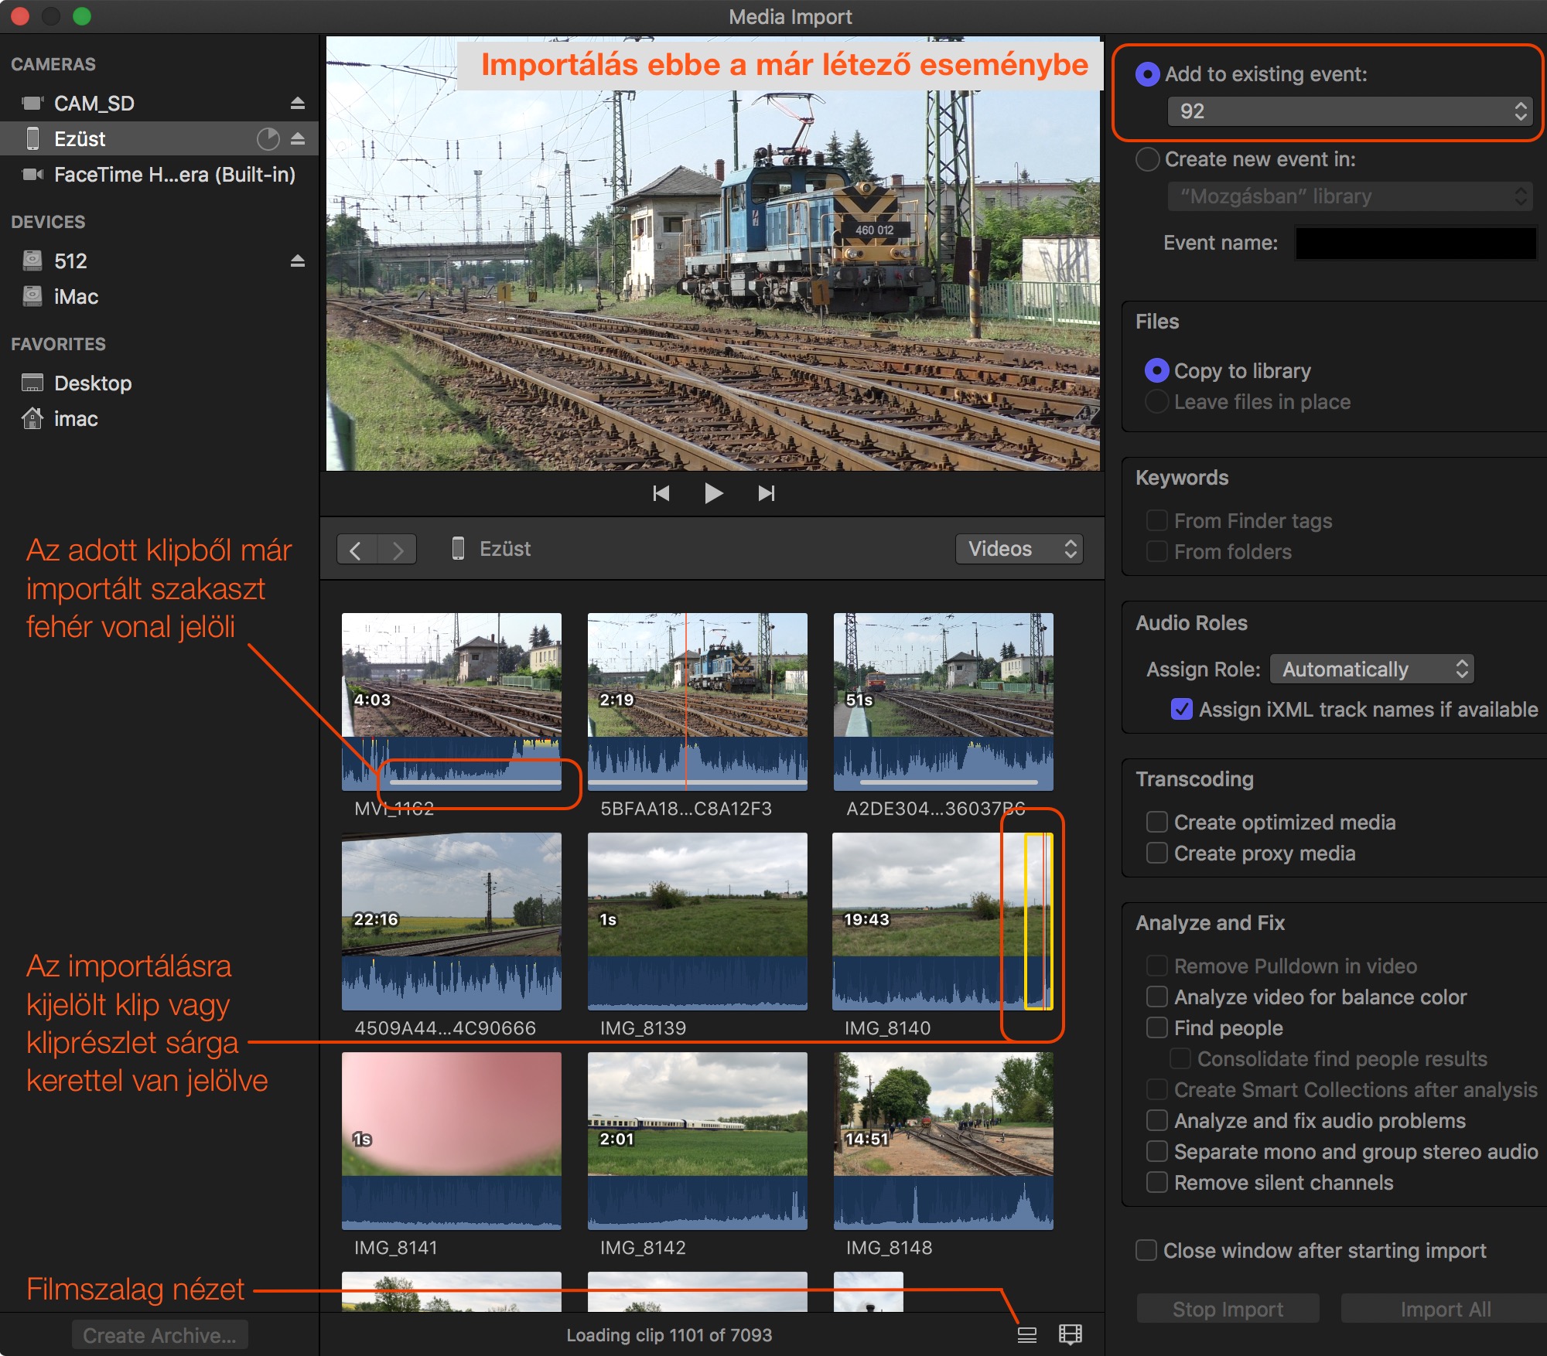Viewport: 1547px width, 1356px height.
Task: Select Leave files in place option
Action: [x=1156, y=402]
